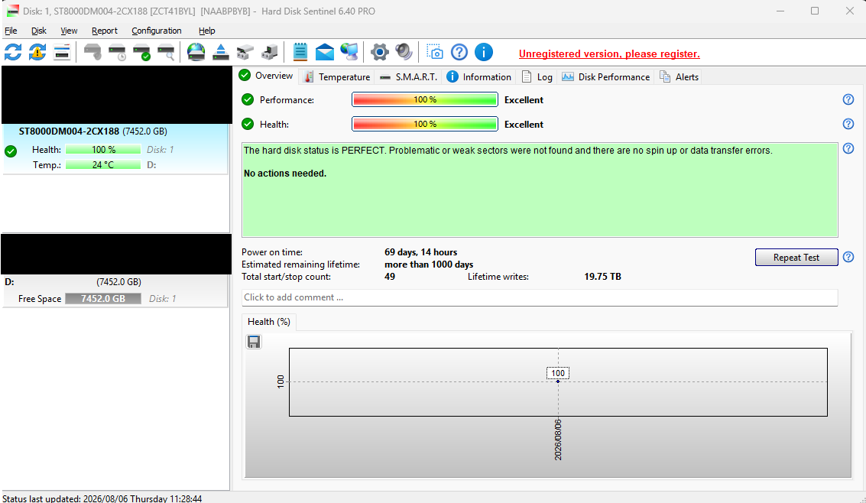Viewport: 866px width, 503px height.
Task: Open the View menu
Action: click(x=69, y=31)
